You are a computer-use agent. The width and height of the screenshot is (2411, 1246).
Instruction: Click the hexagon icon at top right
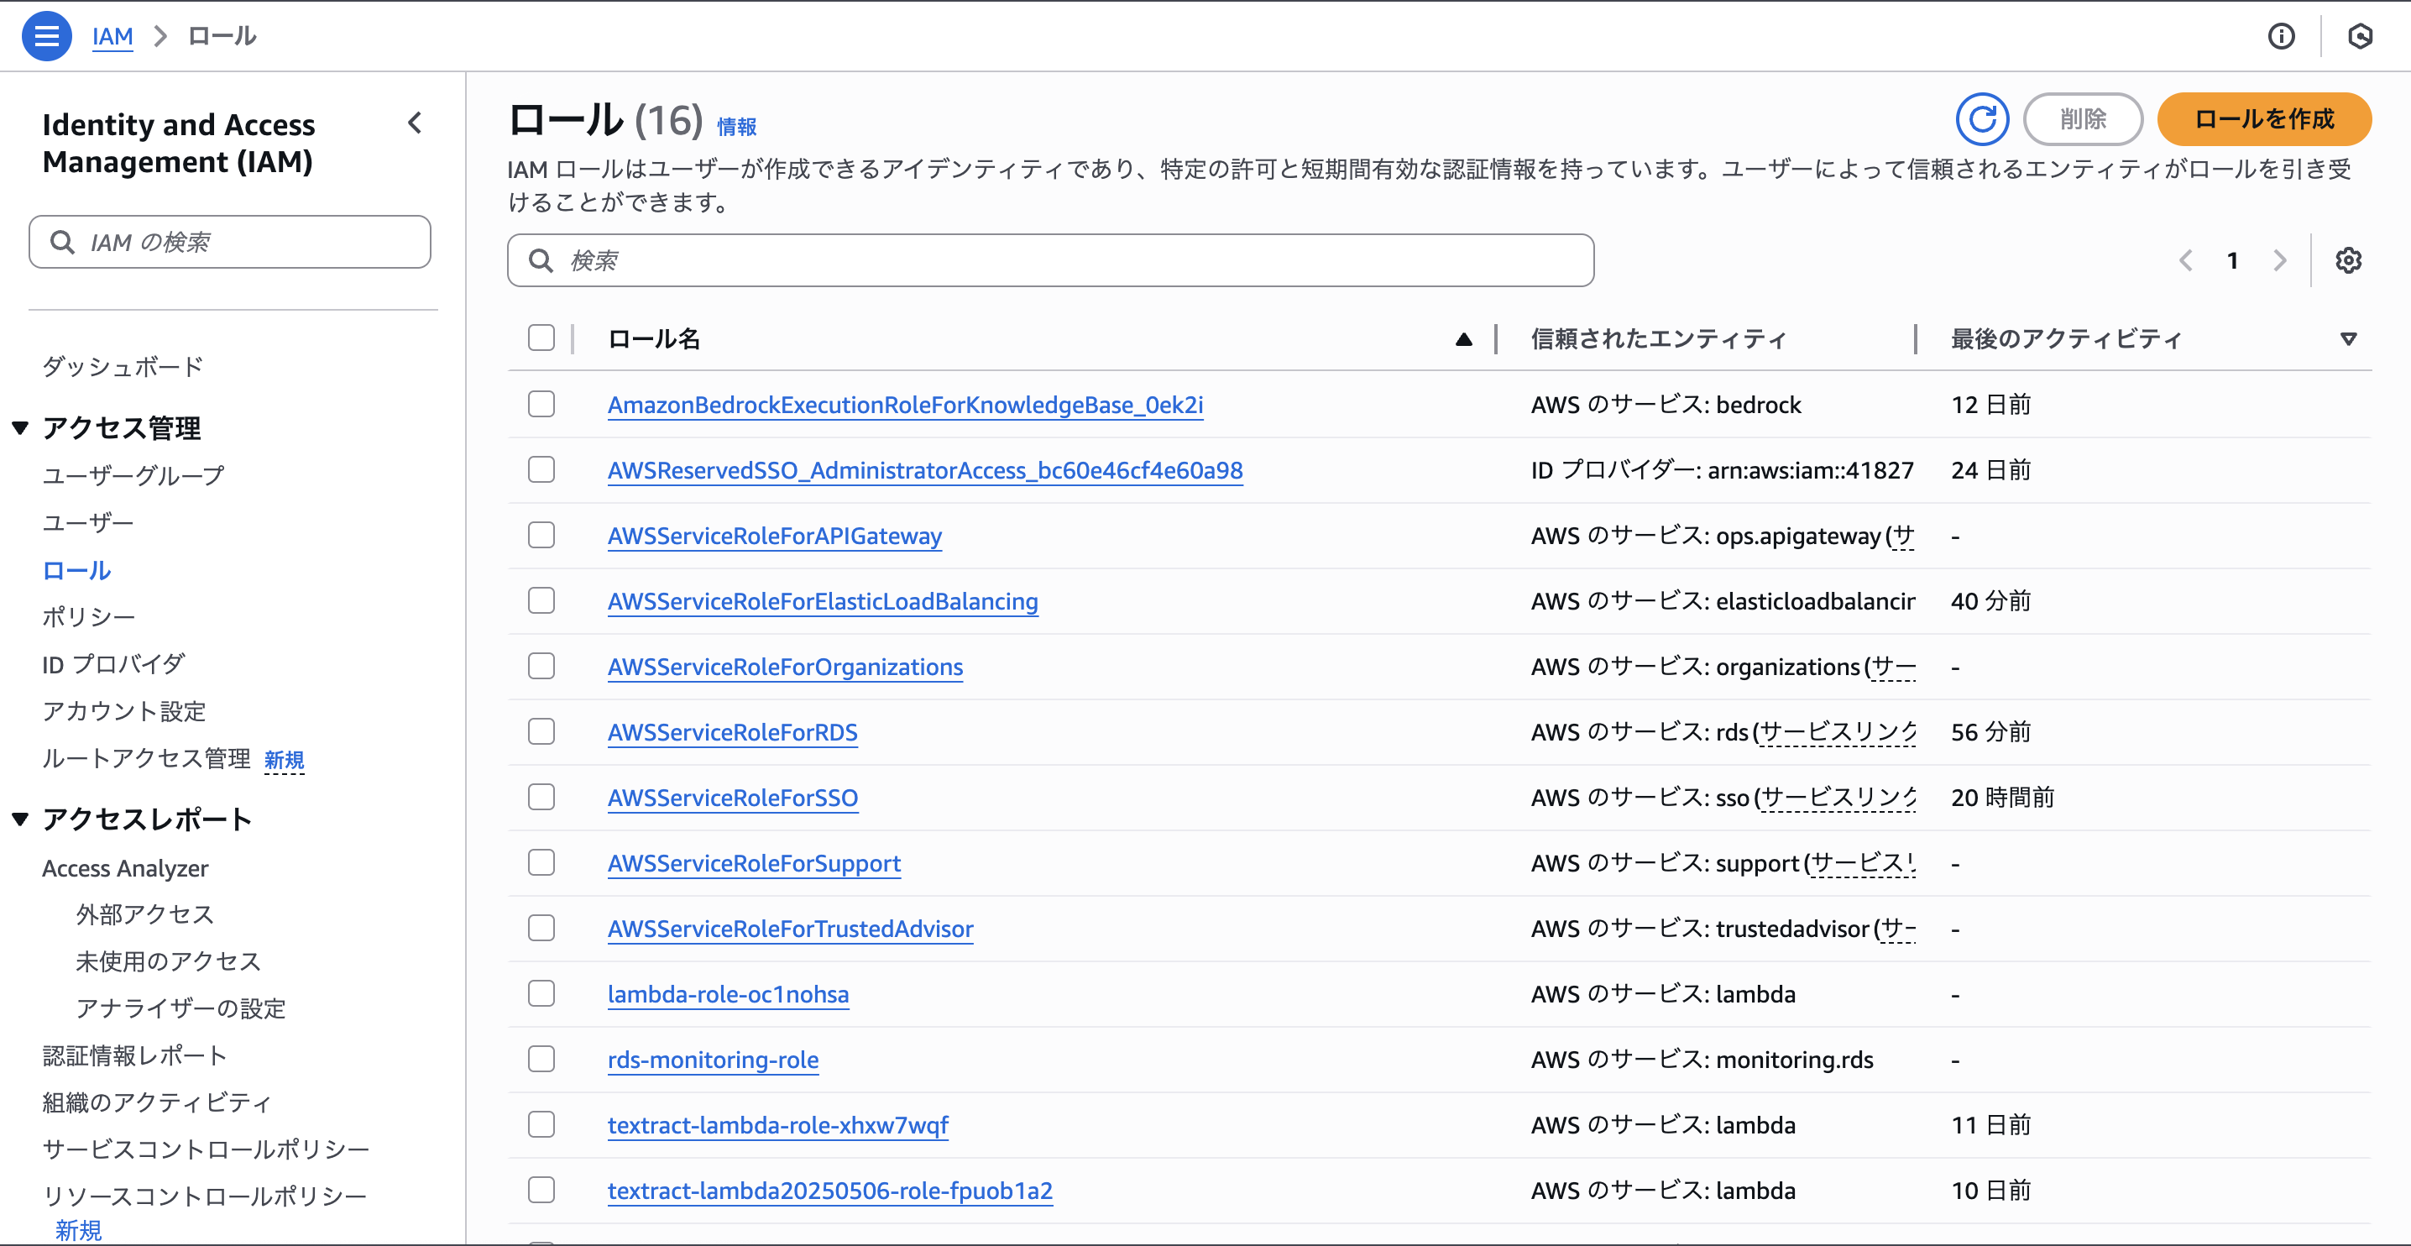[x=2360, y=36]
